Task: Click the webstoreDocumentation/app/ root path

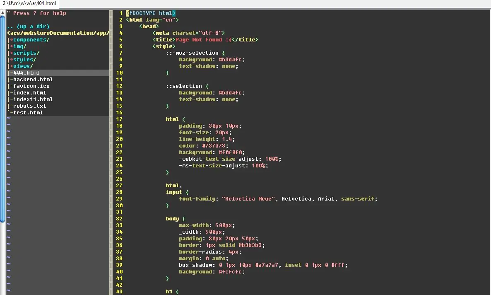Action: pos(58,33)
